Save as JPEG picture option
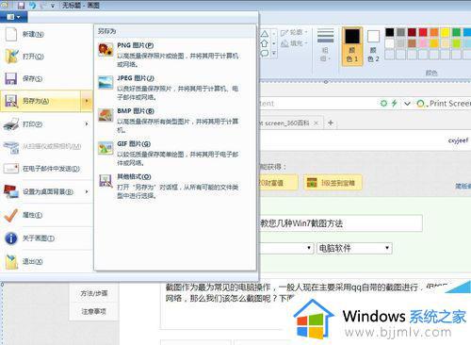Screen dimensions: 471x345 tap(175, 88)
